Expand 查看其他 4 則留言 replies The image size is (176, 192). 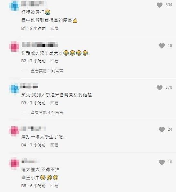click(47, 112)
